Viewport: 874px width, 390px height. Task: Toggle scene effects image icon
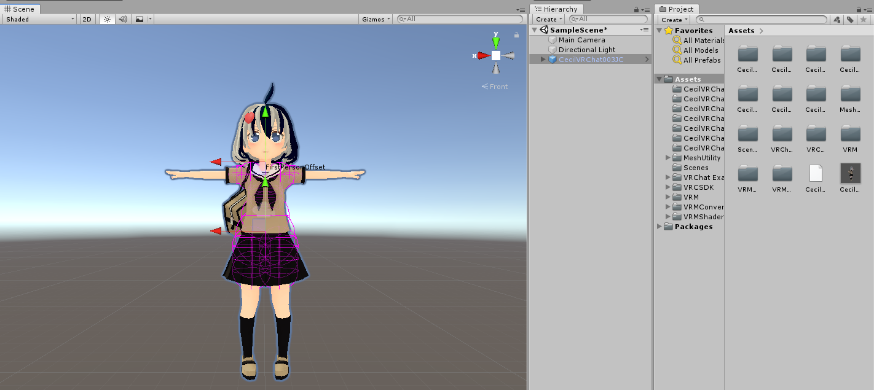pos(140,19)
